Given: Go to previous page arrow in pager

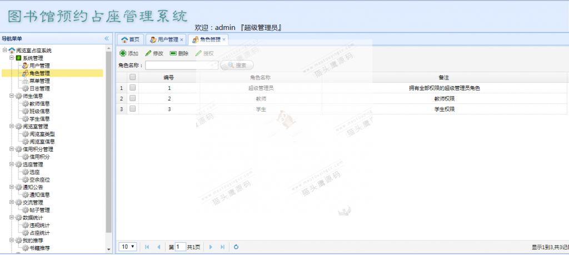Looking at the screenshot, I should [158, 247].
